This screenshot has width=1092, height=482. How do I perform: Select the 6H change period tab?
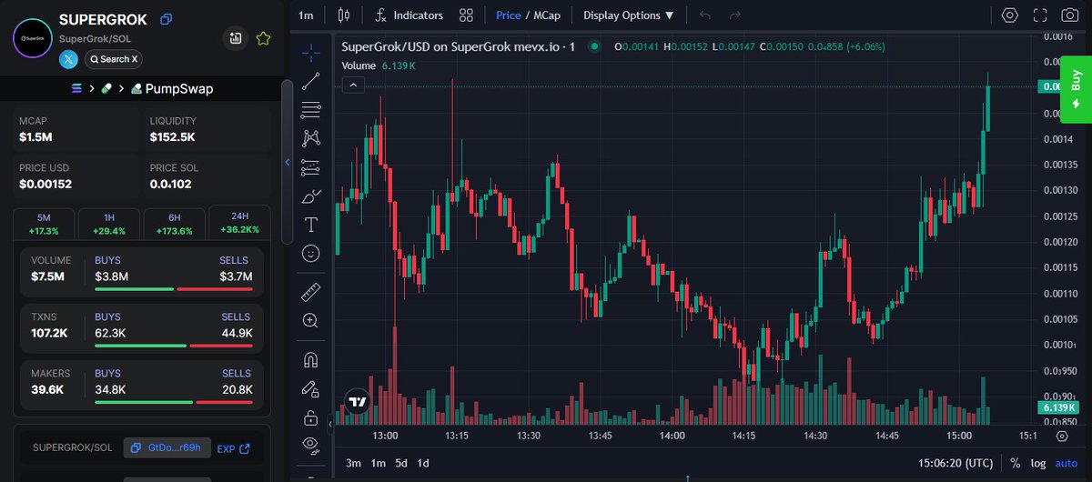click(174, 224)
